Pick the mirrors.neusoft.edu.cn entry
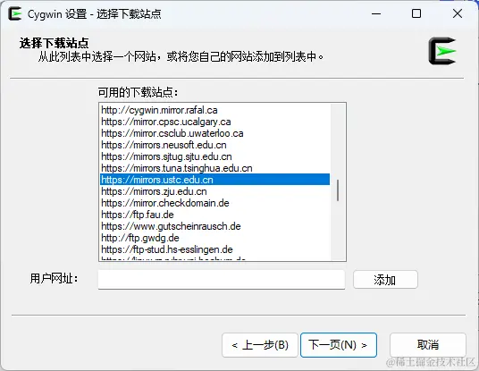 pos(214,145)
